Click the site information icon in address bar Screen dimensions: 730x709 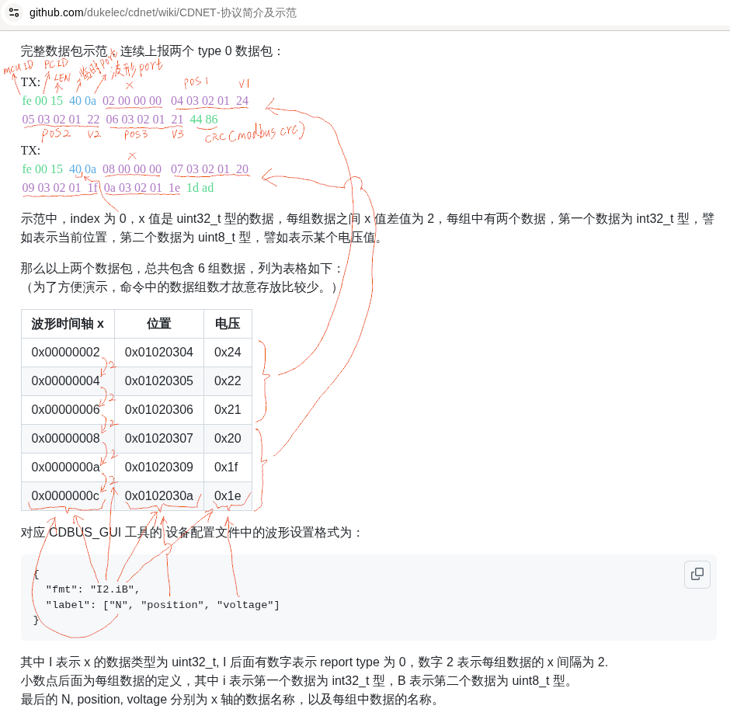point(14,12)
